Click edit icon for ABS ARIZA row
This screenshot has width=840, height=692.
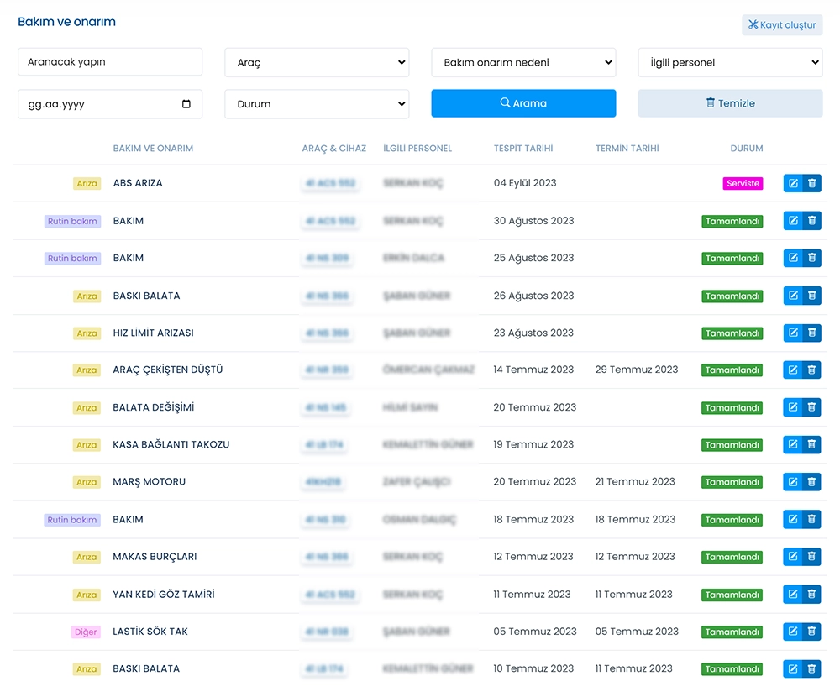pyautogui.click(x=792, y=183)
